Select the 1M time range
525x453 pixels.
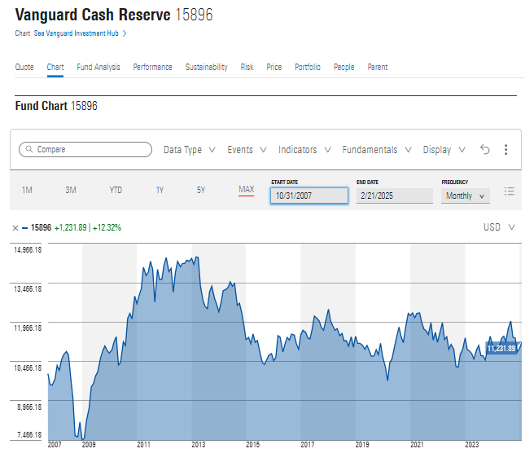[x=27, y=191]
